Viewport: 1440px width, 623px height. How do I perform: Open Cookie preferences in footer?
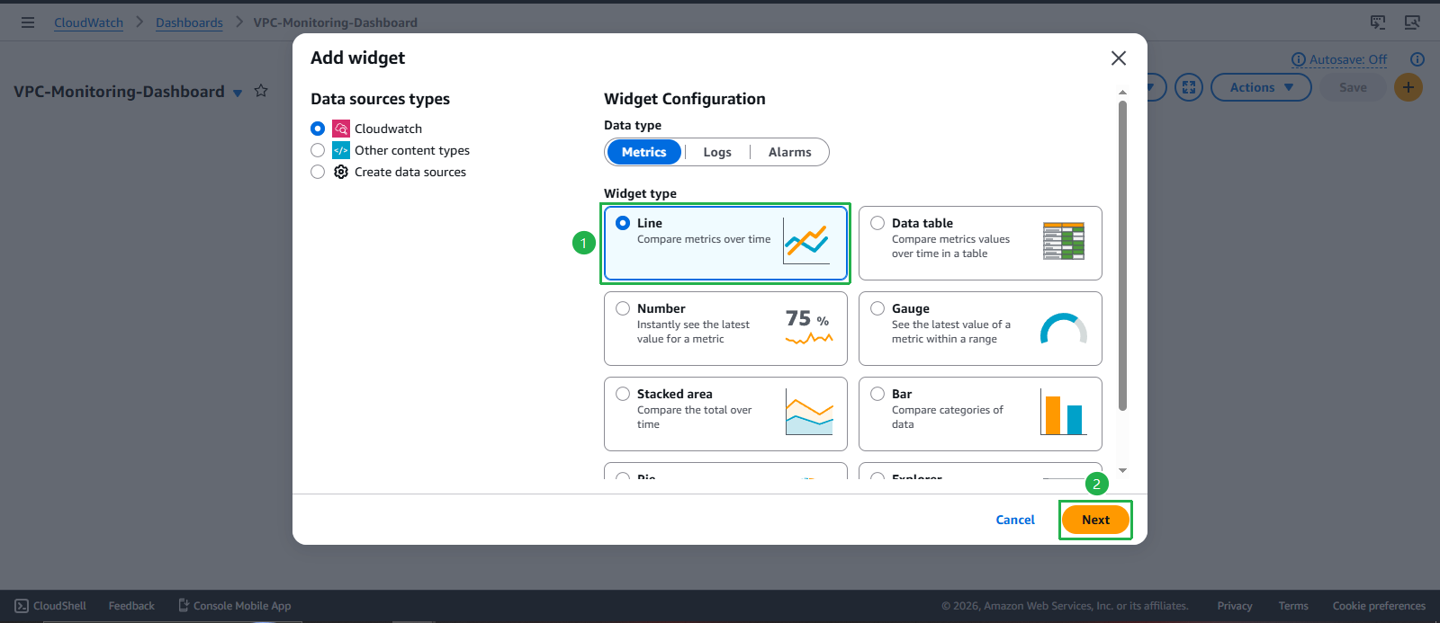[x=1379, y=606]
